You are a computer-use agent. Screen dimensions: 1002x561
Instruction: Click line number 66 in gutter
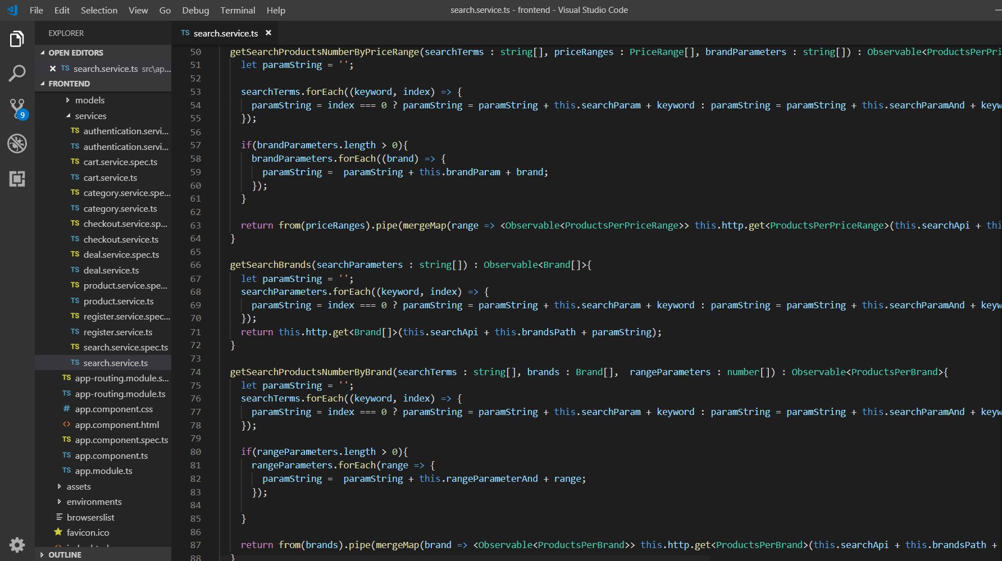tap(195, 265)
